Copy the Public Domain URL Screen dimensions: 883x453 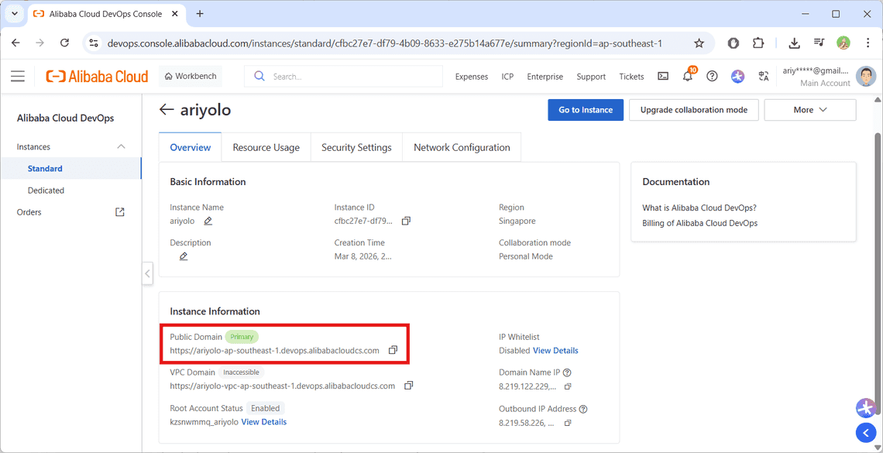click(393, 349)
